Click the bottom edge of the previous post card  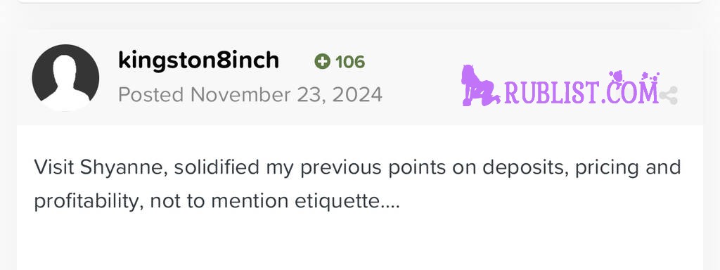point(360,1)
